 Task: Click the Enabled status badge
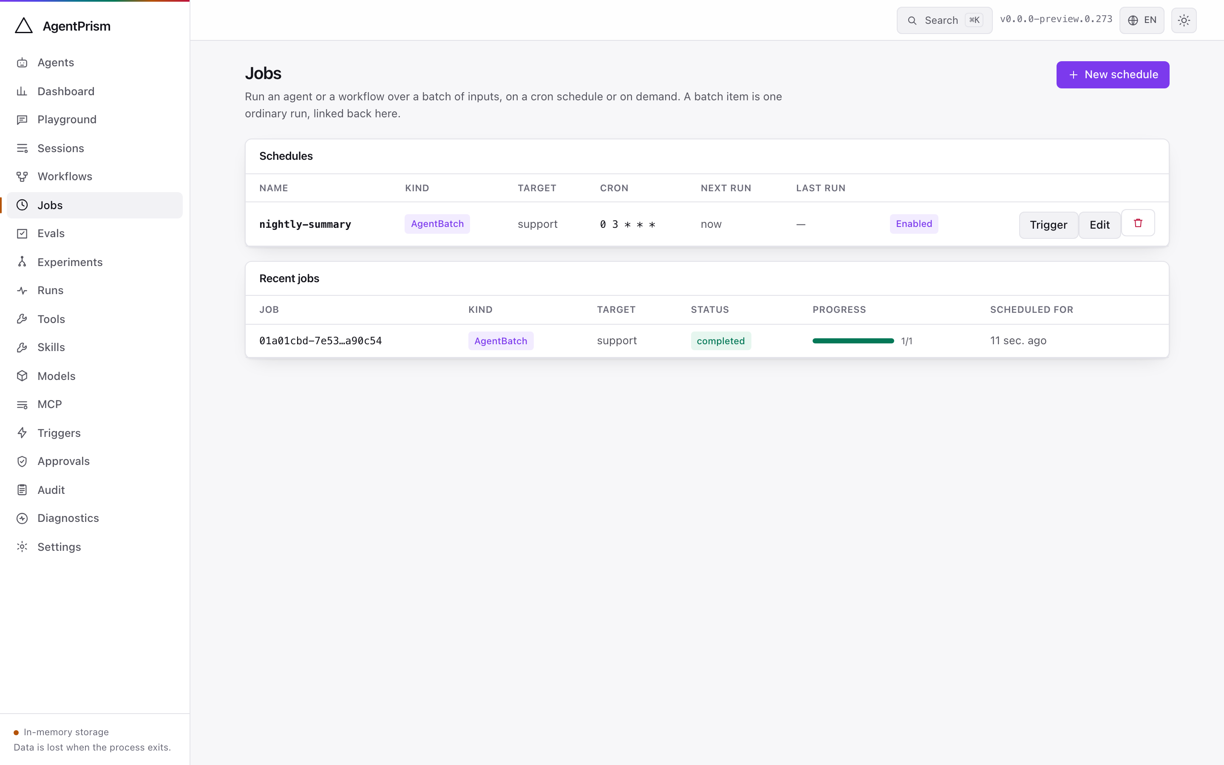tap(914, 224)
